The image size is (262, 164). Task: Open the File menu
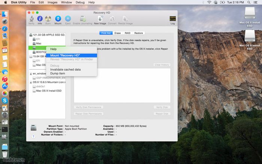click(33, 2)
